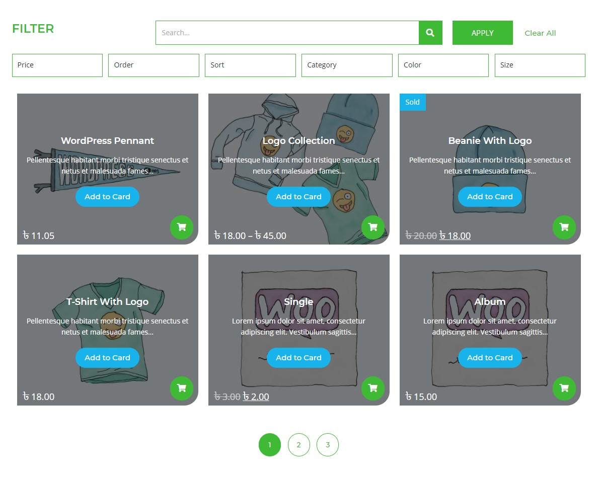
Task: Go to pagination page 3
Action: point(328,445)
